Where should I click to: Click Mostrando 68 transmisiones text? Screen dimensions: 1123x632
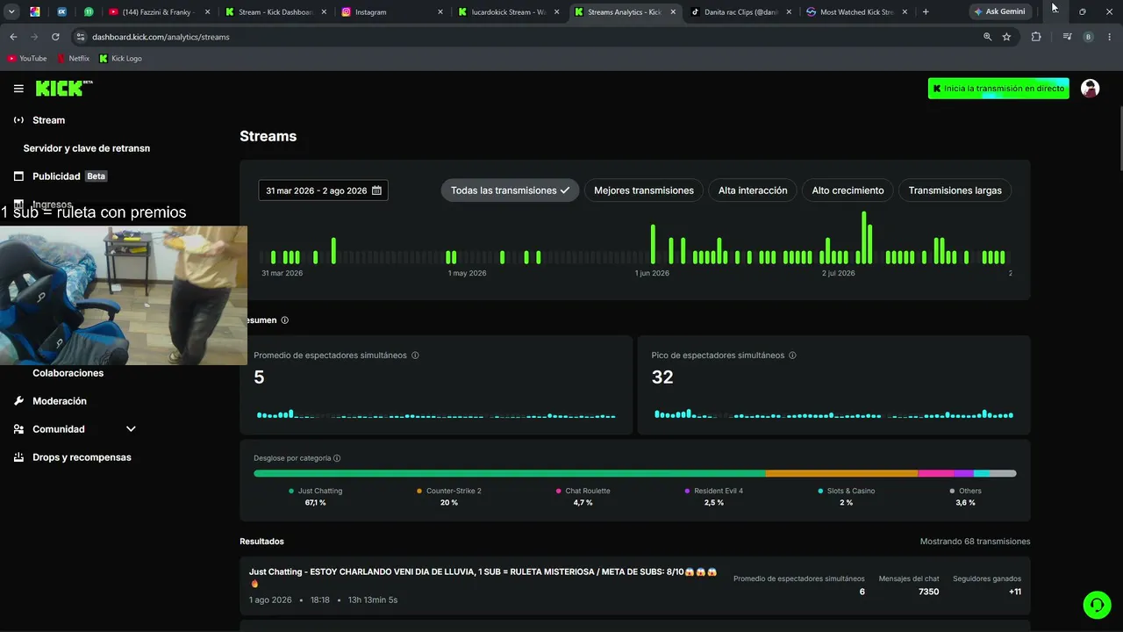976,542
